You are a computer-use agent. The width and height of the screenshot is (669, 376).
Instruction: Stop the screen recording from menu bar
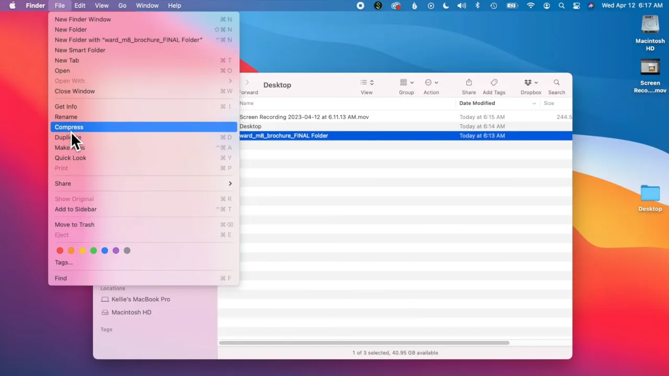tap(360, 6)
